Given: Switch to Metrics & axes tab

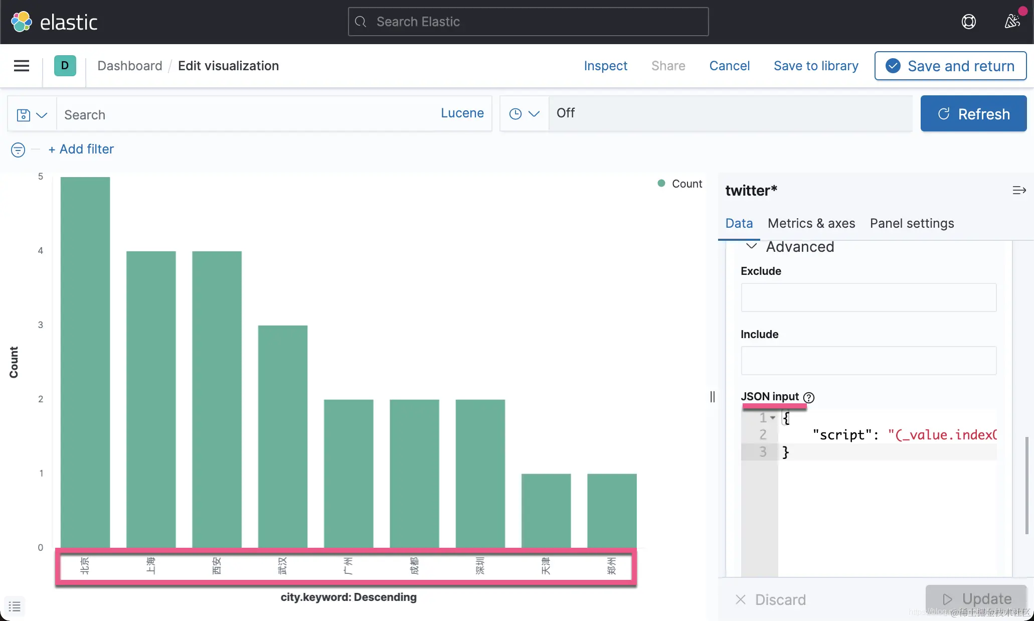Looking at the screenshot, I should (811, 223).
